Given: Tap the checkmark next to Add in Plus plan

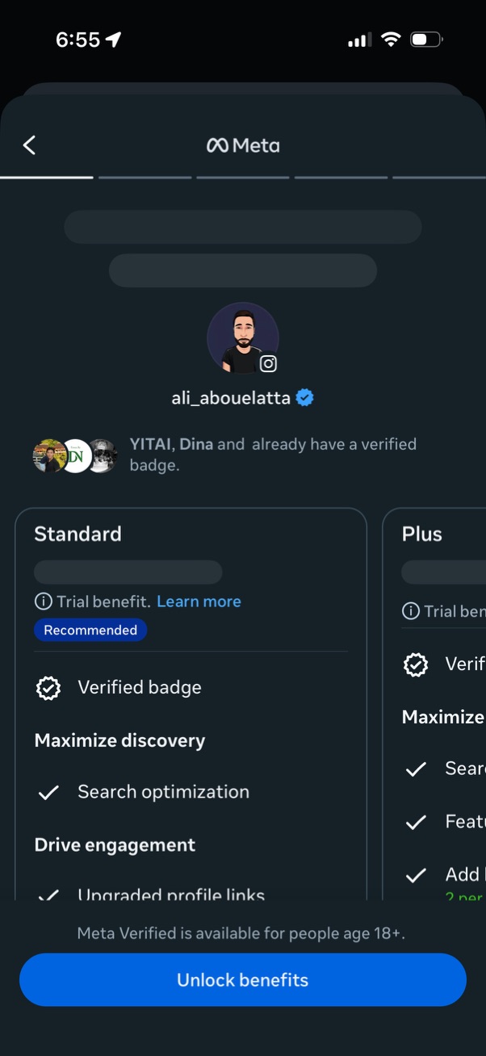Looking at the screenshot, I should pos(415,874).
